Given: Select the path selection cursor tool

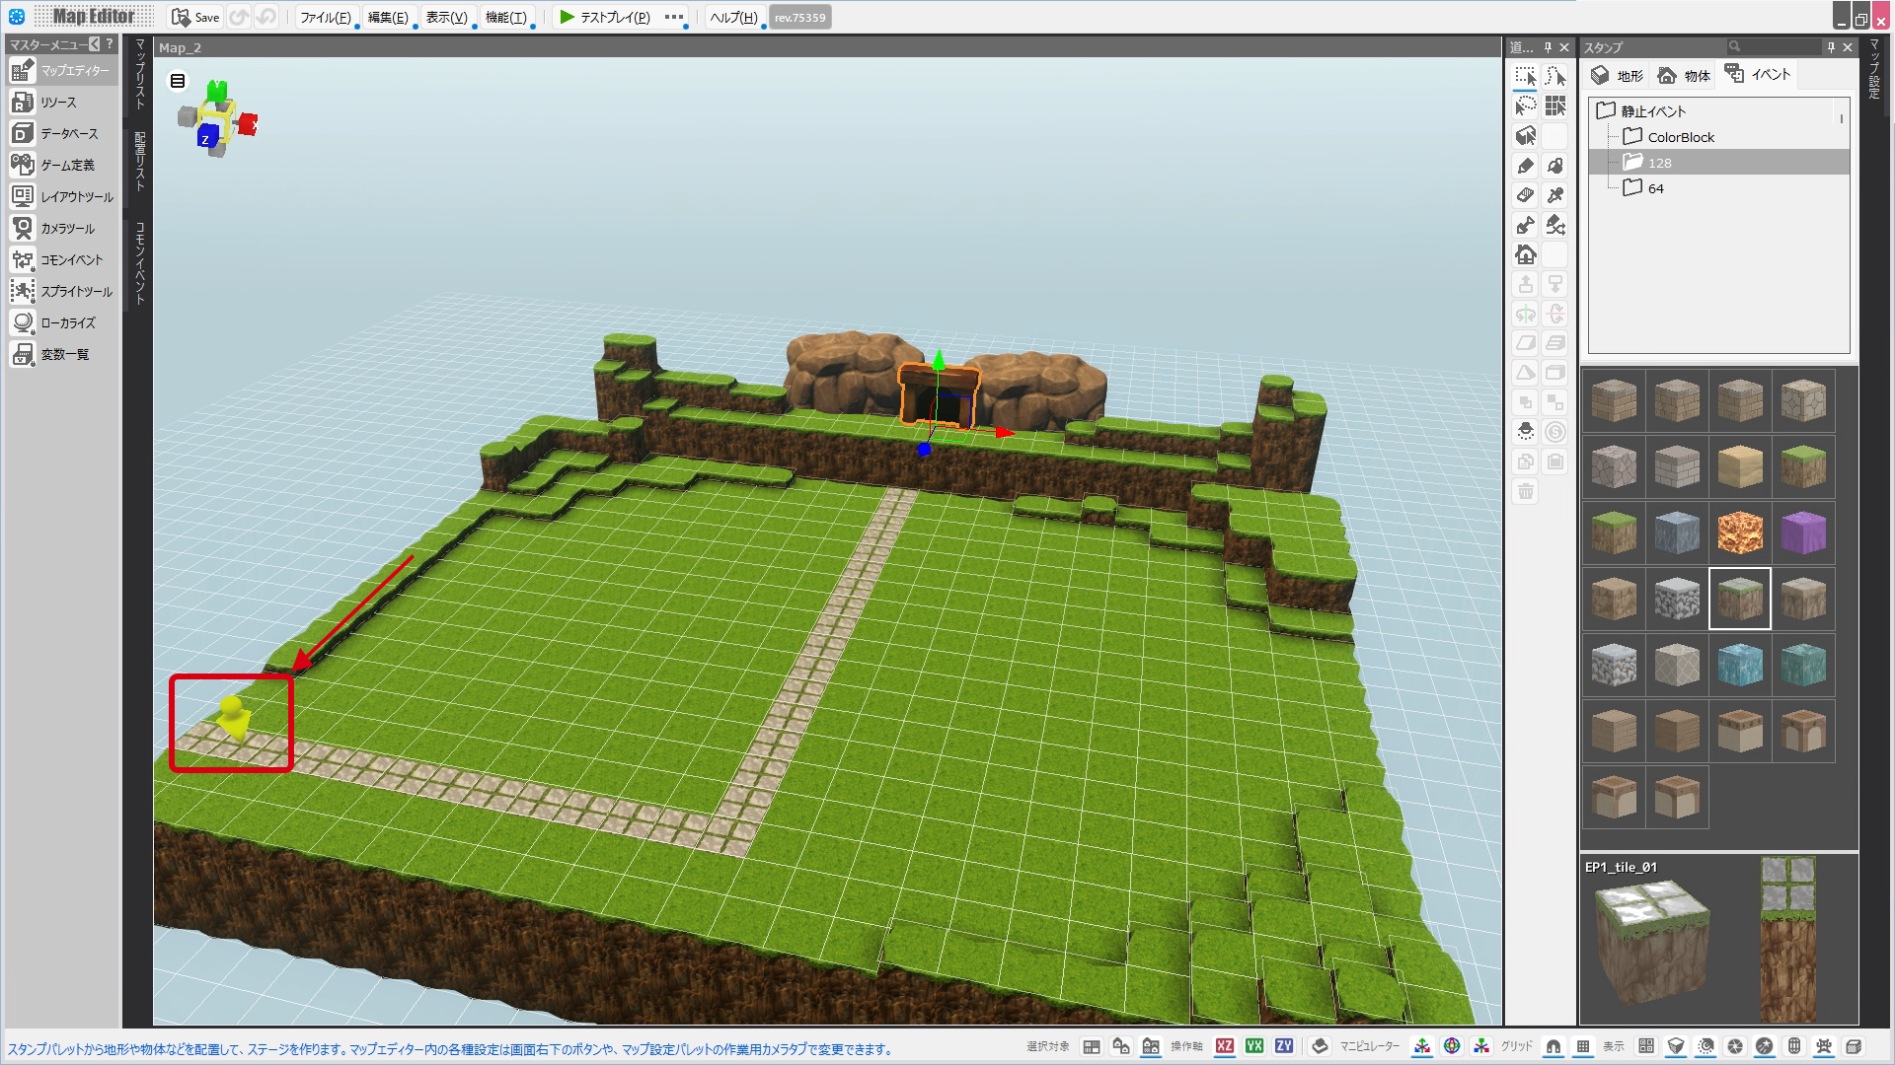Looking at the screenshot, I should coord(1555,77).
